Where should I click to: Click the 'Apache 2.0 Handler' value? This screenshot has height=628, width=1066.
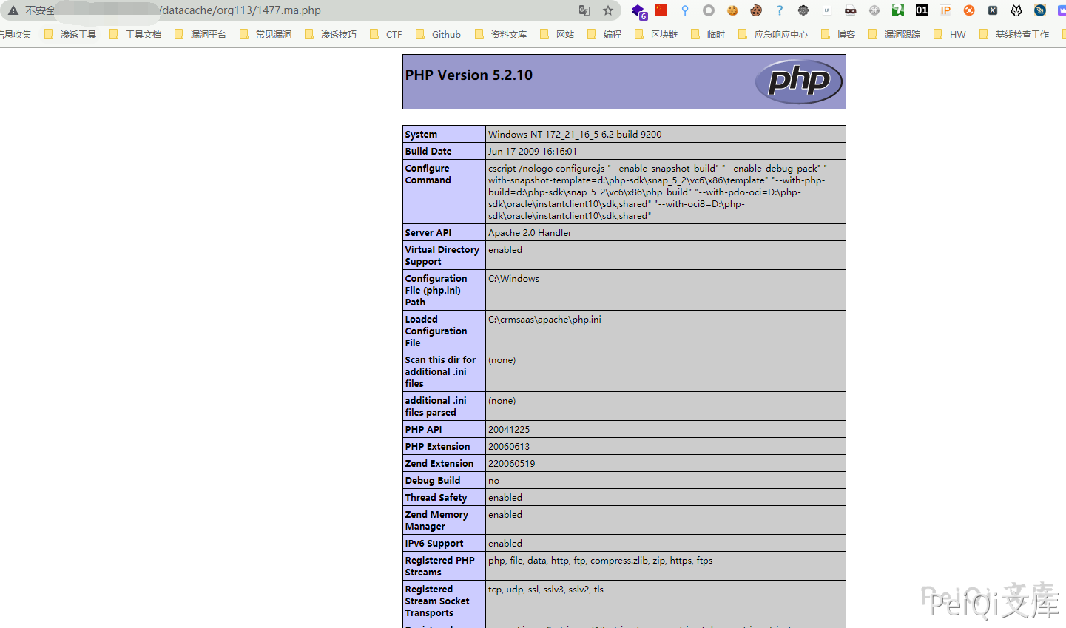coord(530,232)
